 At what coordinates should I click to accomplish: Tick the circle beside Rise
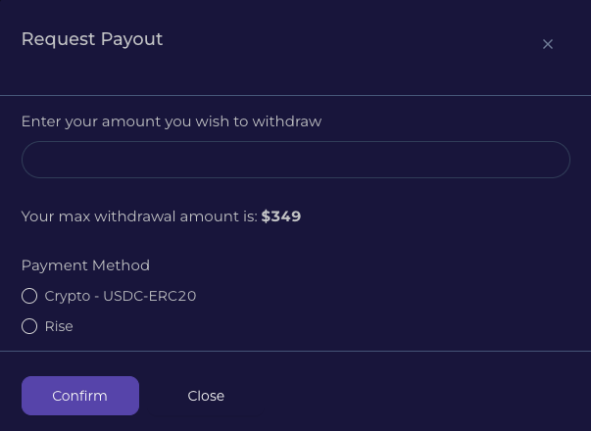pyautogui.click(x=29, y=326)
